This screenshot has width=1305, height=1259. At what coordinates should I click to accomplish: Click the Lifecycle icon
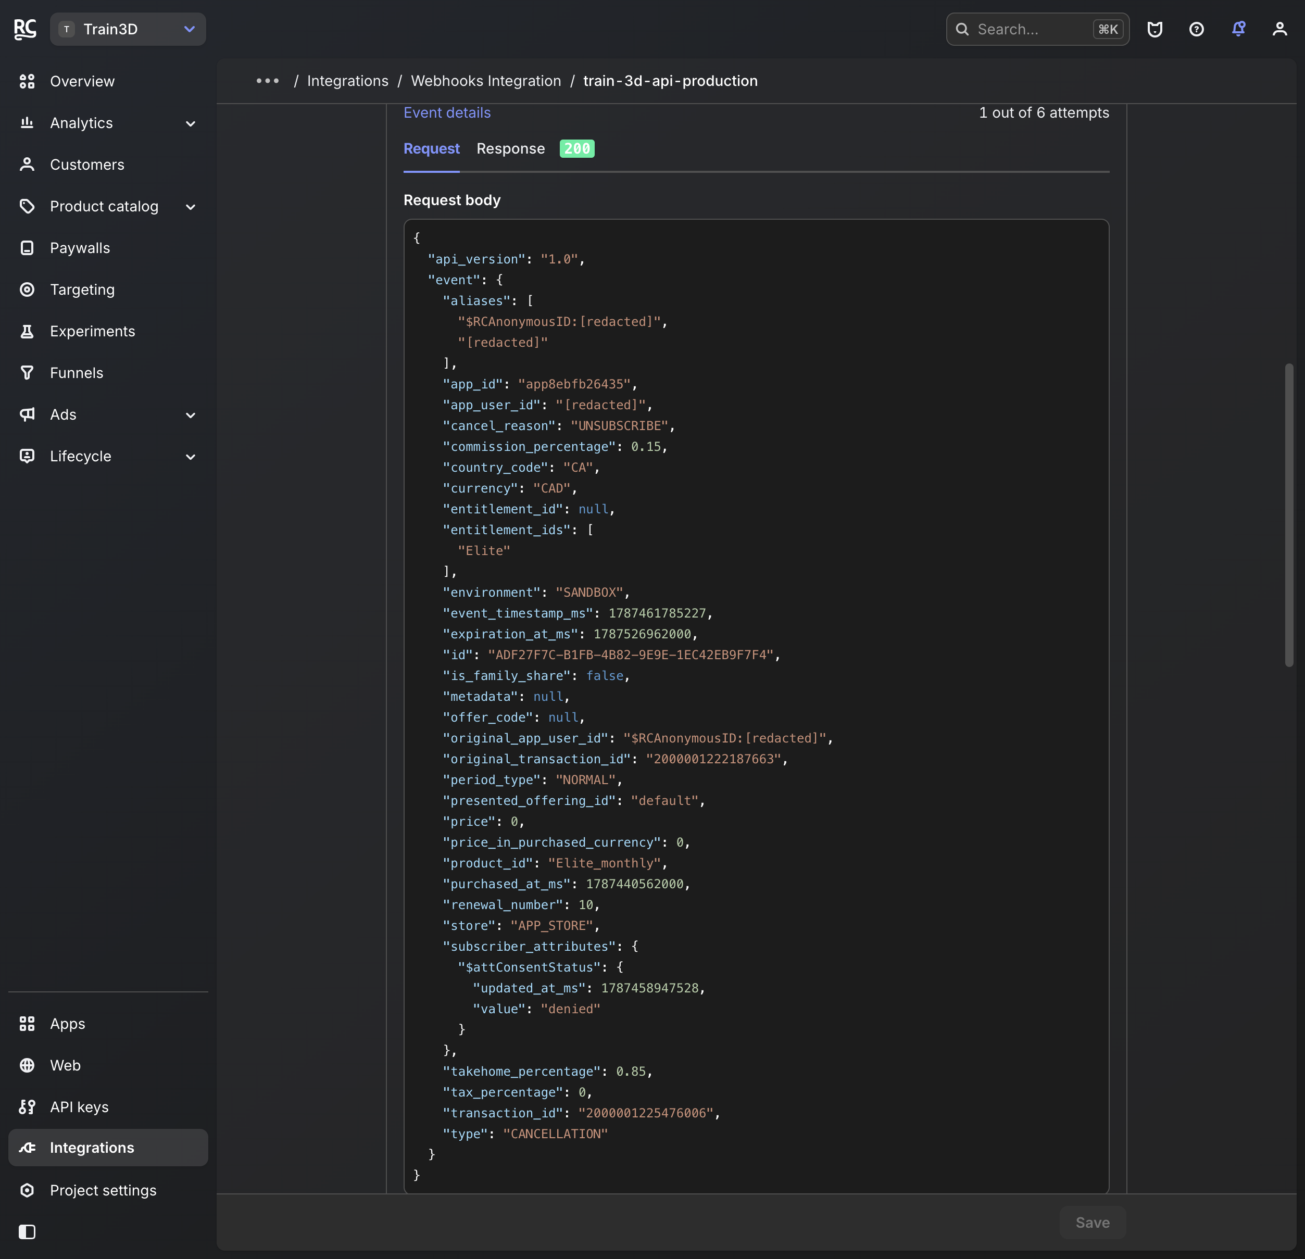pos(27,456)
